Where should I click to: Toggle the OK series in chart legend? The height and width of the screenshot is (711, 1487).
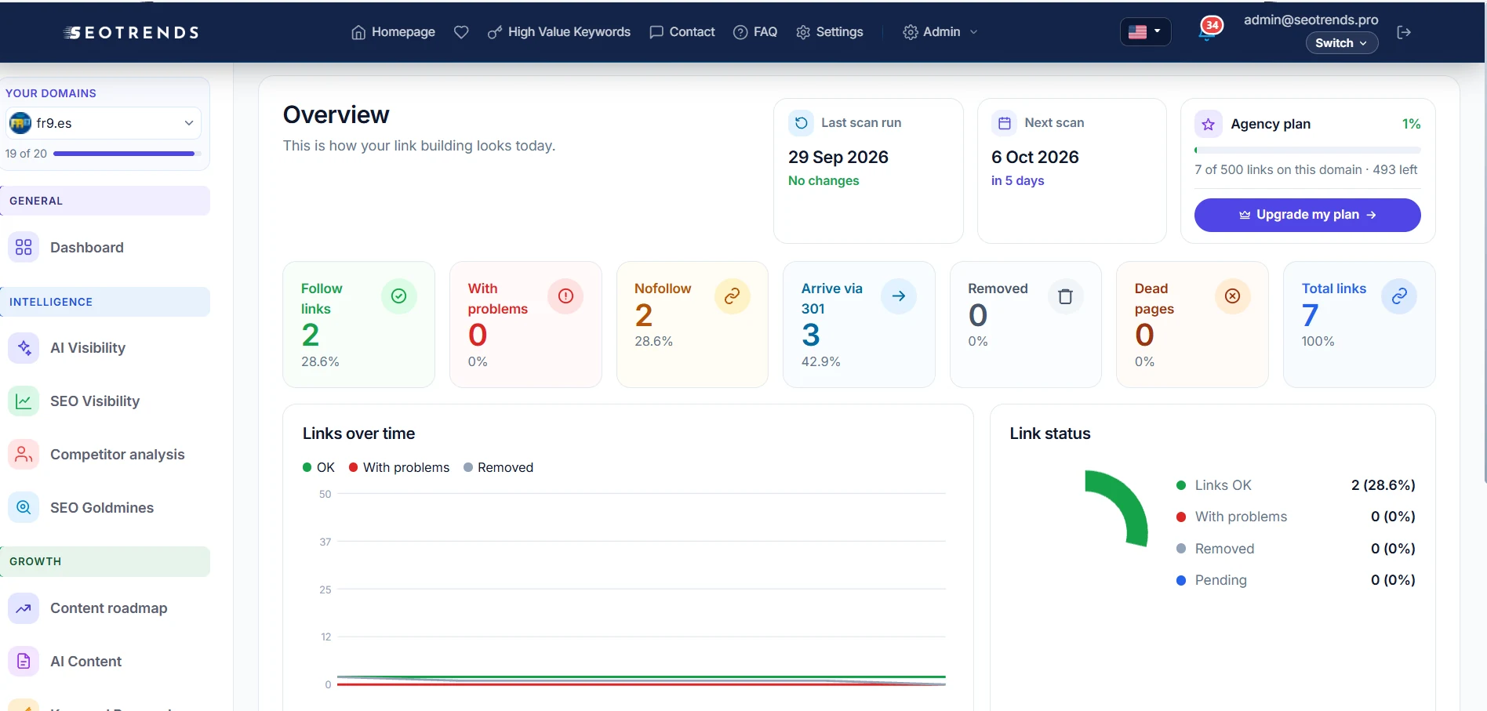coord(318,467)
